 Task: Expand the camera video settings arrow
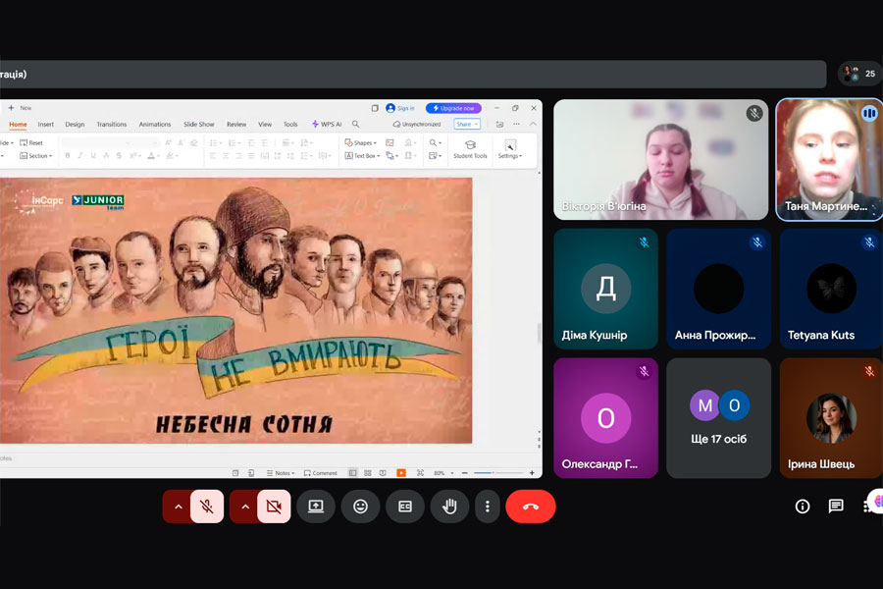[x=244, y=507]
